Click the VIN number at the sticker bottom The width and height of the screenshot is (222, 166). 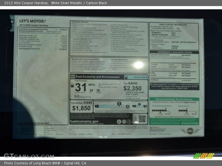33,123
